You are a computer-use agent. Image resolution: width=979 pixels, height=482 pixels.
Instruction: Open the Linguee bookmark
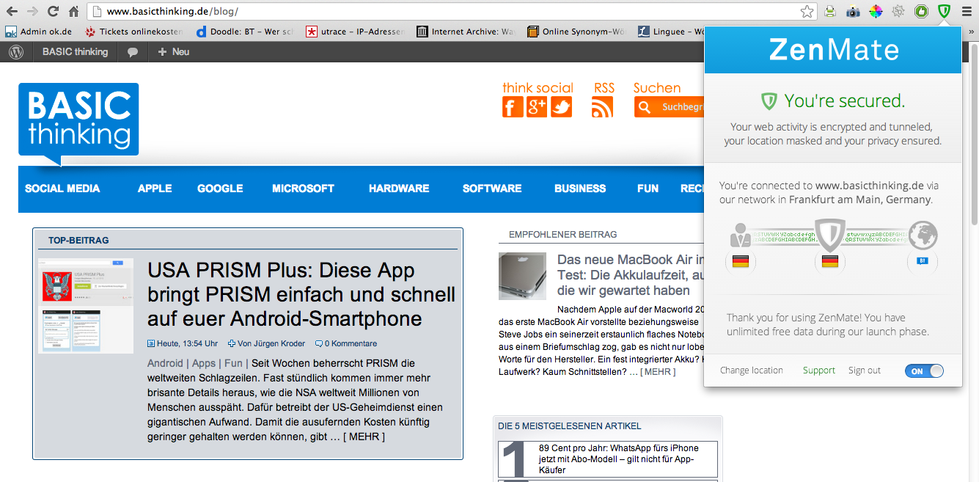[671, 32]
